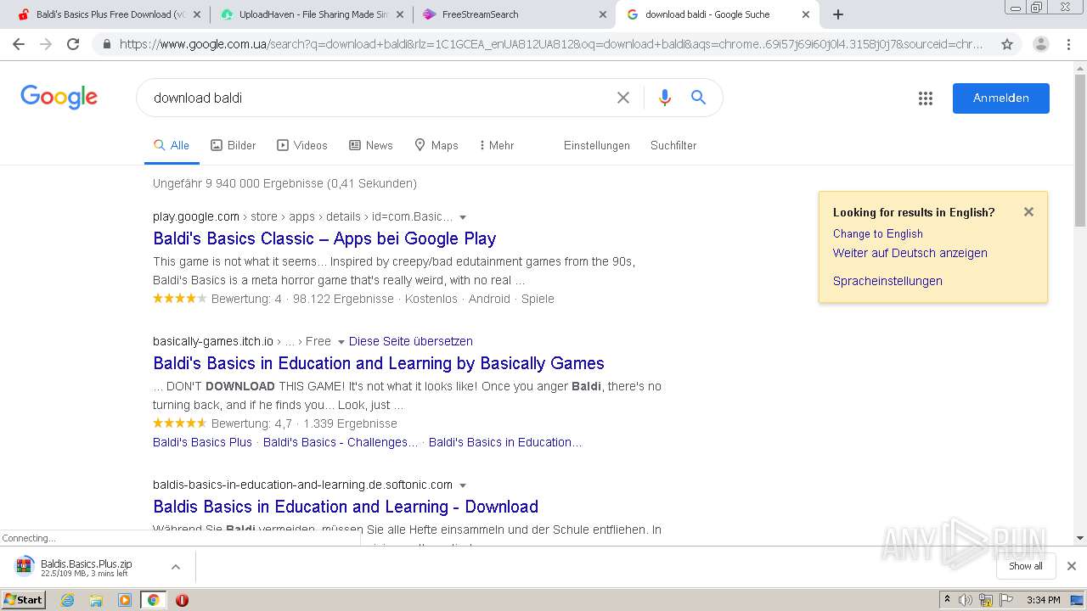1087x611 pixels.
Task: Click Change to English link
Action: click(x=878, y=233)
